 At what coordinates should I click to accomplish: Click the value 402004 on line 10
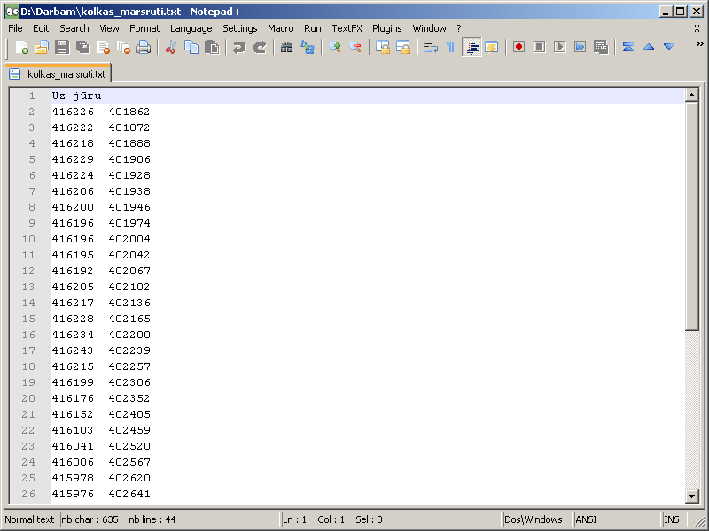point(129,239)
